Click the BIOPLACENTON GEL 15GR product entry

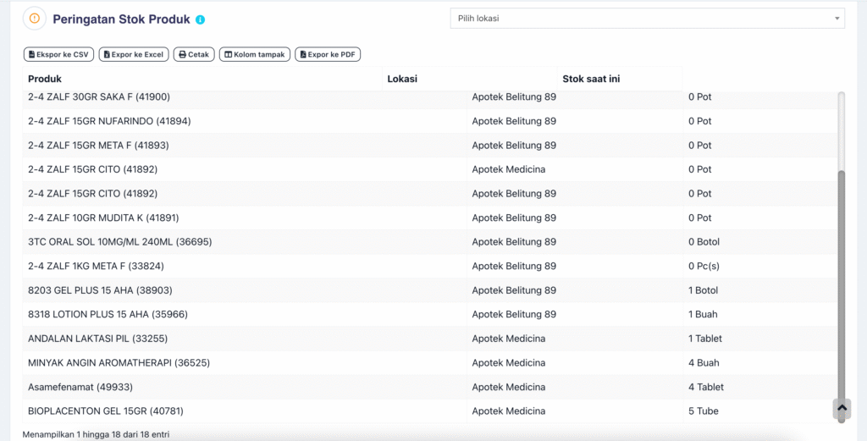[106, 411]
